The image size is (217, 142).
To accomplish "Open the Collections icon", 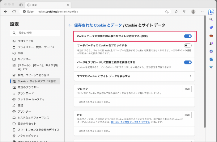I will click(184, 12).
